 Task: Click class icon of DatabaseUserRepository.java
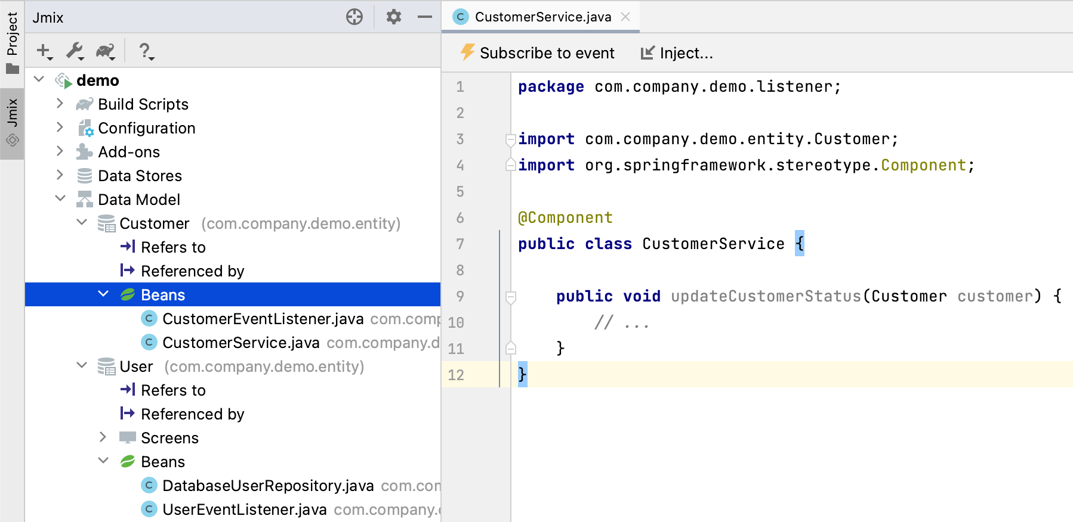(x=149, y=486)
